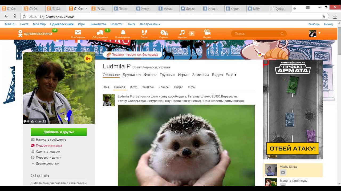
Task: Bookmark page with star icon
Action: (324, 16)
